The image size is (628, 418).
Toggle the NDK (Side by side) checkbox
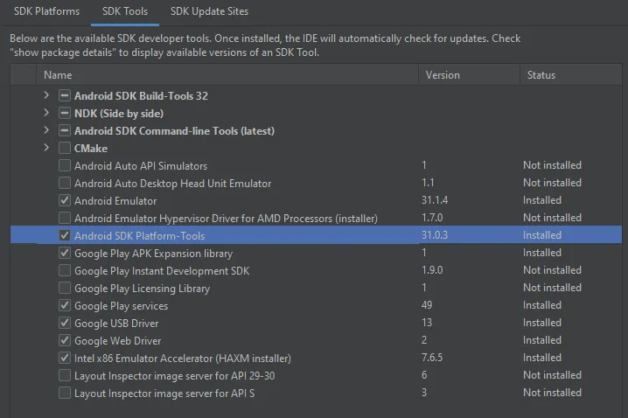64,113
